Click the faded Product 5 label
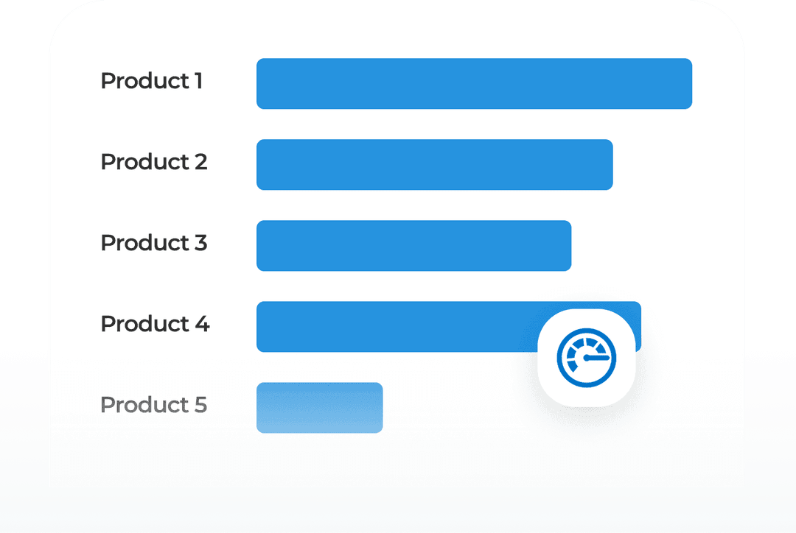The image size is (796, 533). 153,405
